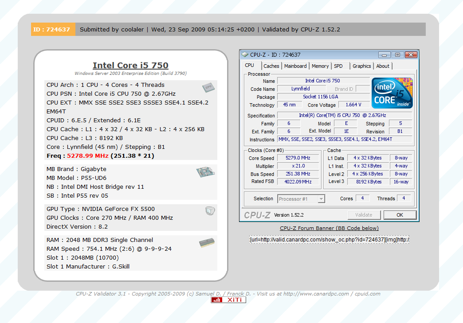Click the Multiplier value x 21.0
The image size is (463, 323).
click(298, 166)
